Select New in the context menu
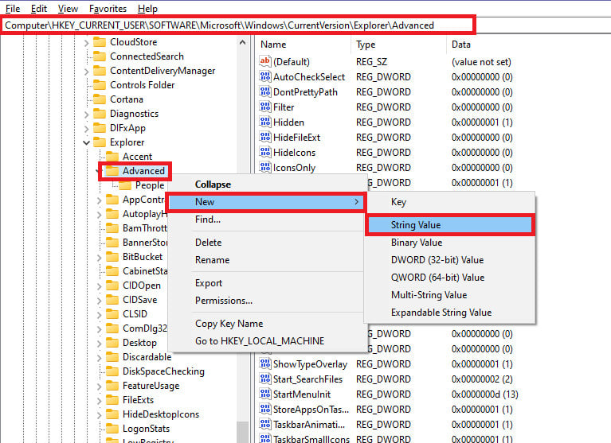 (268, 202)
